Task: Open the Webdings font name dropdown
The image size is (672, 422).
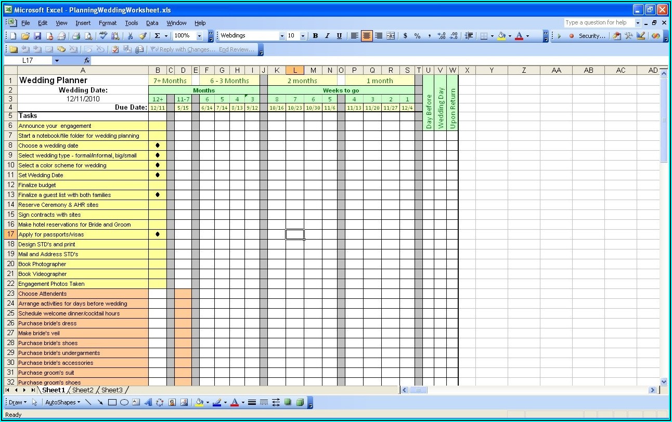Action: pos(282,36)
